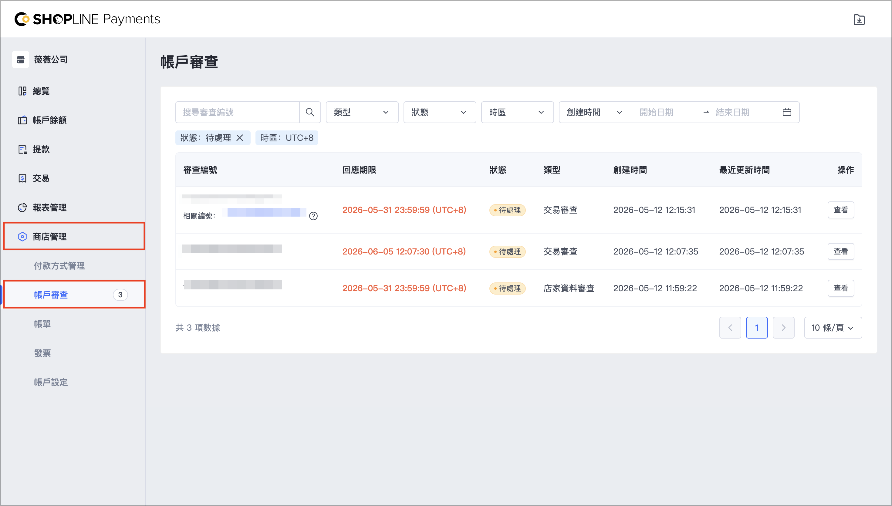Click the 總覽 dashboard icon
This screenshot has height=506, width=892.
coord(22,91)
